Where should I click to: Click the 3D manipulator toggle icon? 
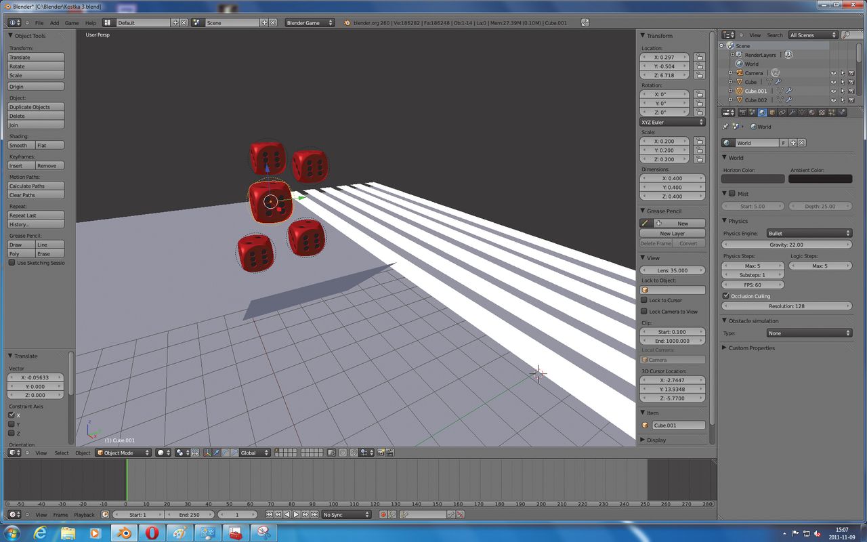207,453
